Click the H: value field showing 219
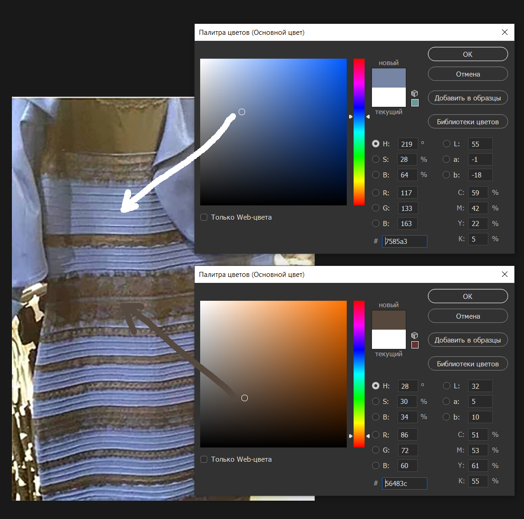Viewport: 524px width, 519px height. [408, 144]
